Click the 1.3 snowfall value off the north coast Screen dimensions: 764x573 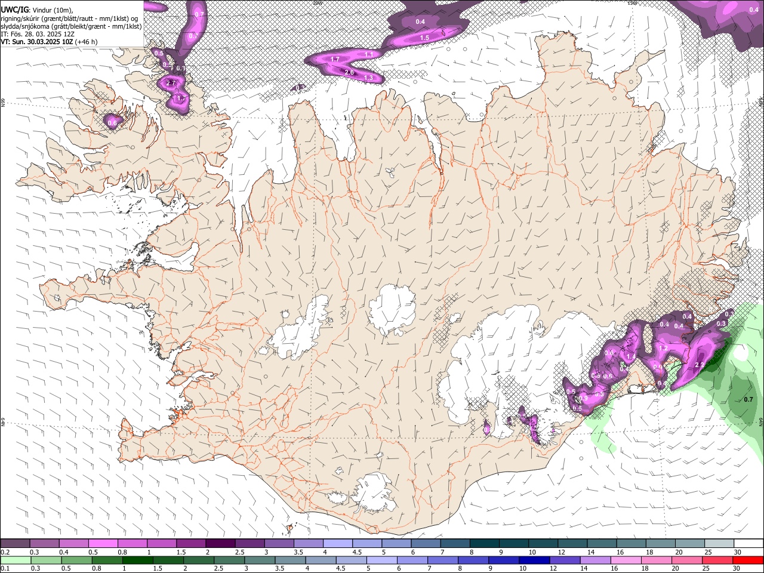coord(368,78)
